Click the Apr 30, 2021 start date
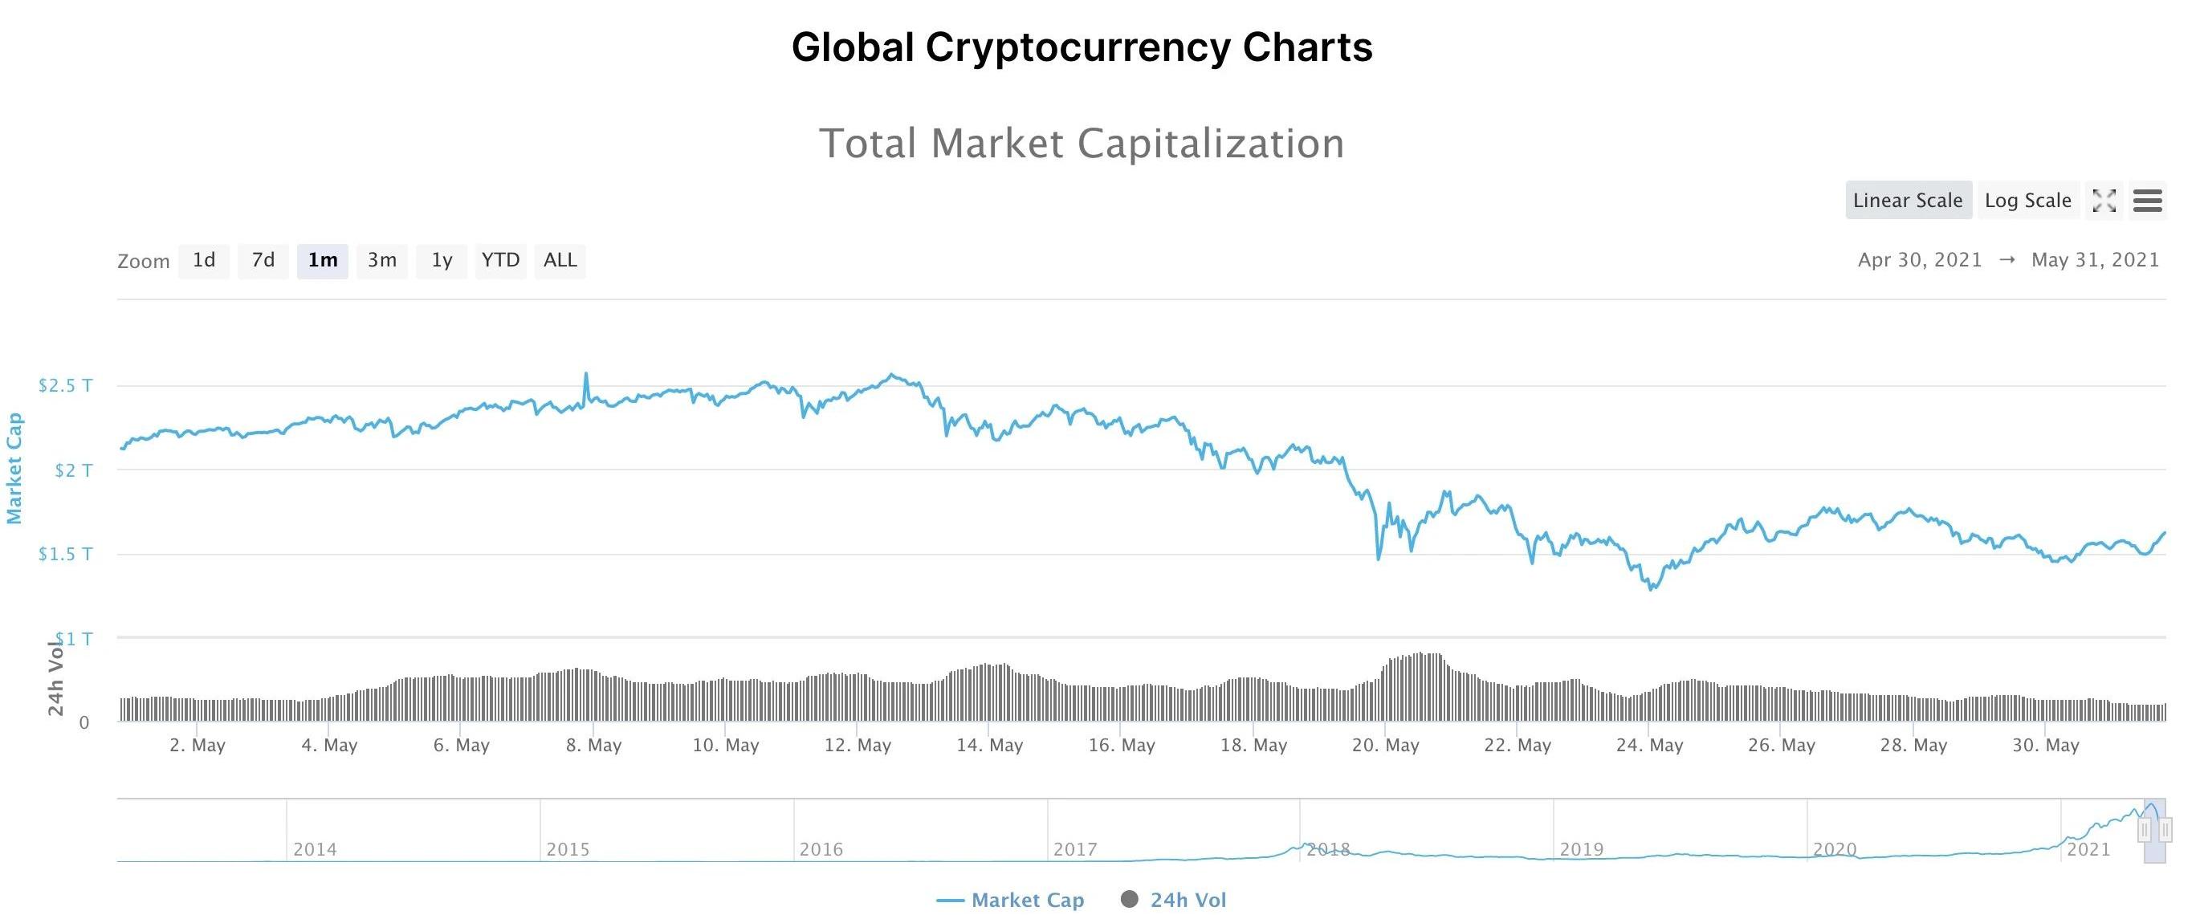The image size is (2200, 915). [1919, 260]
